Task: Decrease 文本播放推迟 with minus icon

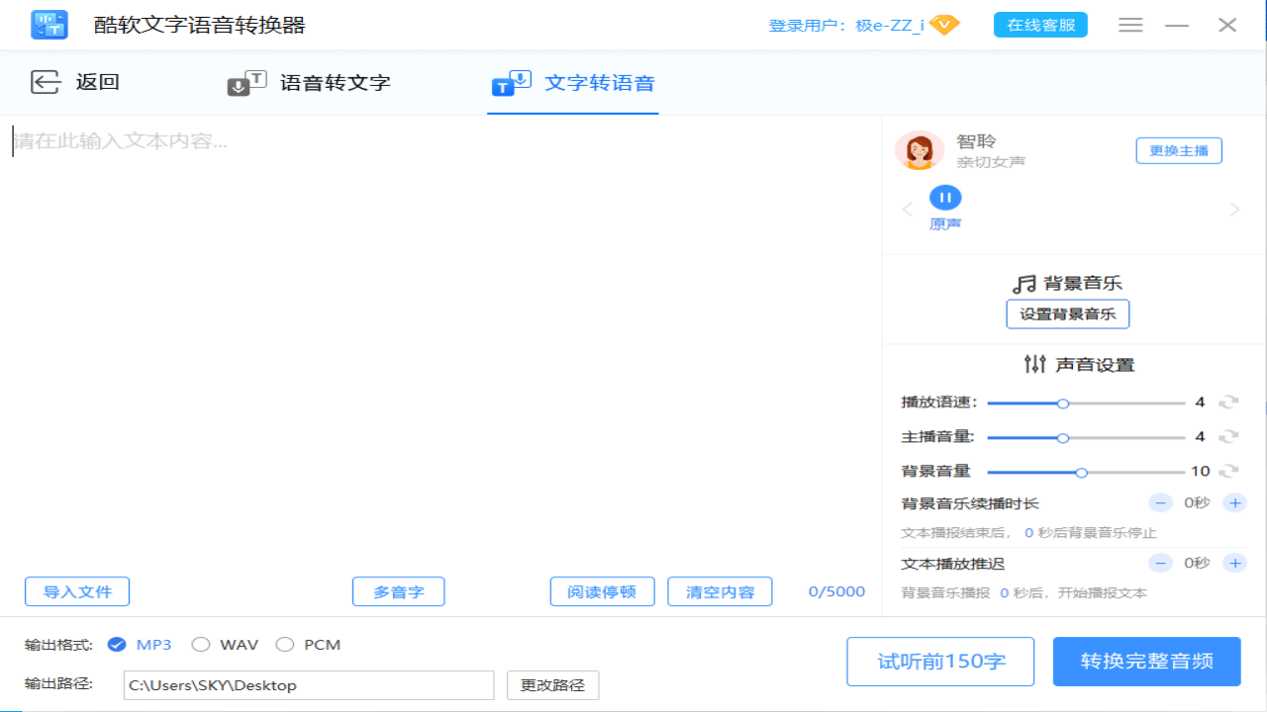Action: click(x=1160, y=563)
